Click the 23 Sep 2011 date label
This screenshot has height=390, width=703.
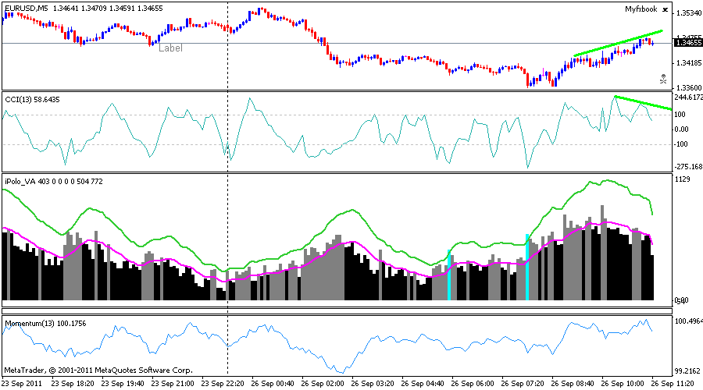23,383
